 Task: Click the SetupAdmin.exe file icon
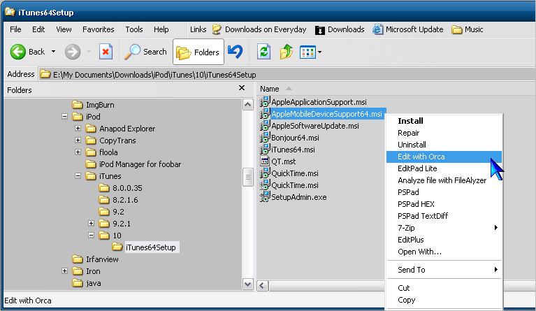(x=265, y=197)
